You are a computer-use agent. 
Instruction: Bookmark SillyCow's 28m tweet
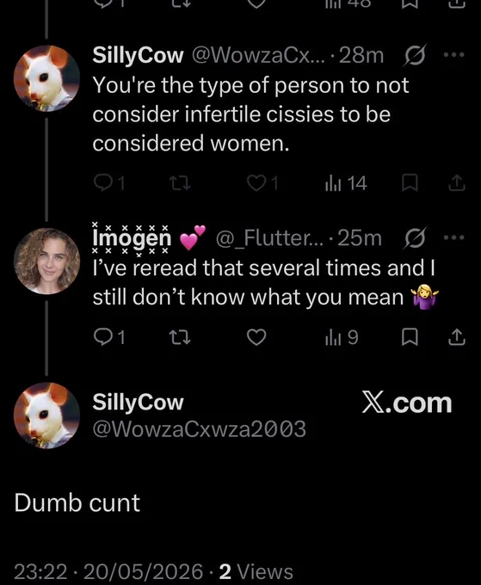[410, 183]
